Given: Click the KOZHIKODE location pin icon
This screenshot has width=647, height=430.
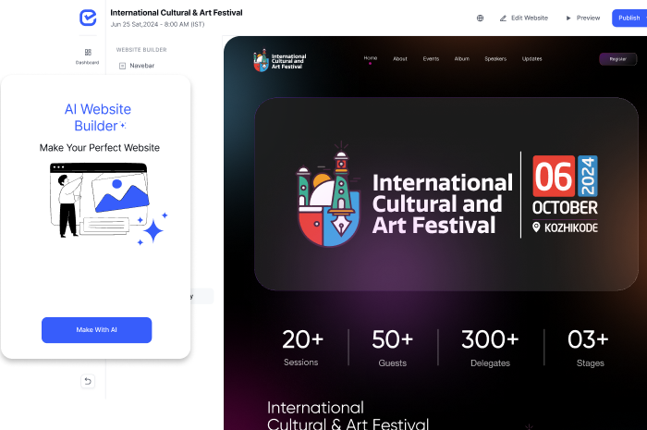Looking at the screenshot, I should pos(536,227).
